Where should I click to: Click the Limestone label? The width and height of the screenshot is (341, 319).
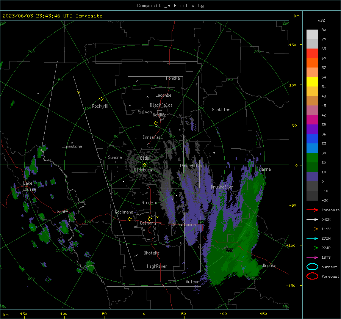coord(72,146)
